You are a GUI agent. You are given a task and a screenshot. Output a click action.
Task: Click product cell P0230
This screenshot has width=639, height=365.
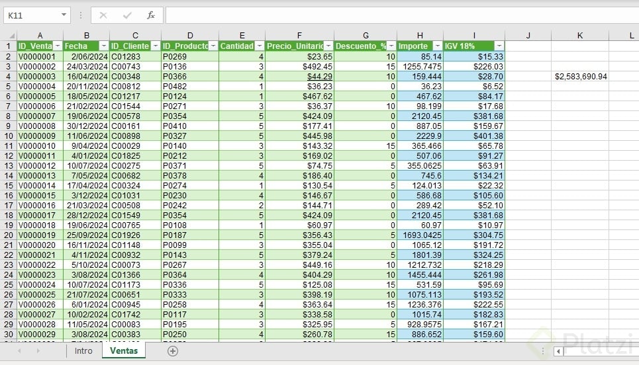[x=190, y=195]
